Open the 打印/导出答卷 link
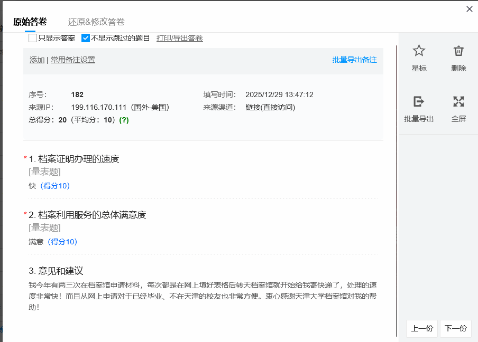Screen dimensions: 478x342 click(x=179, y=38)
